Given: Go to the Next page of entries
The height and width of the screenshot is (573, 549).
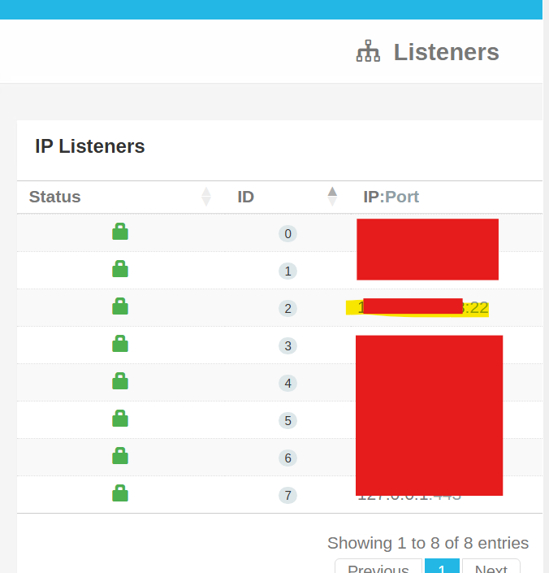Looking at the screenshot, I should coord(491,566).
